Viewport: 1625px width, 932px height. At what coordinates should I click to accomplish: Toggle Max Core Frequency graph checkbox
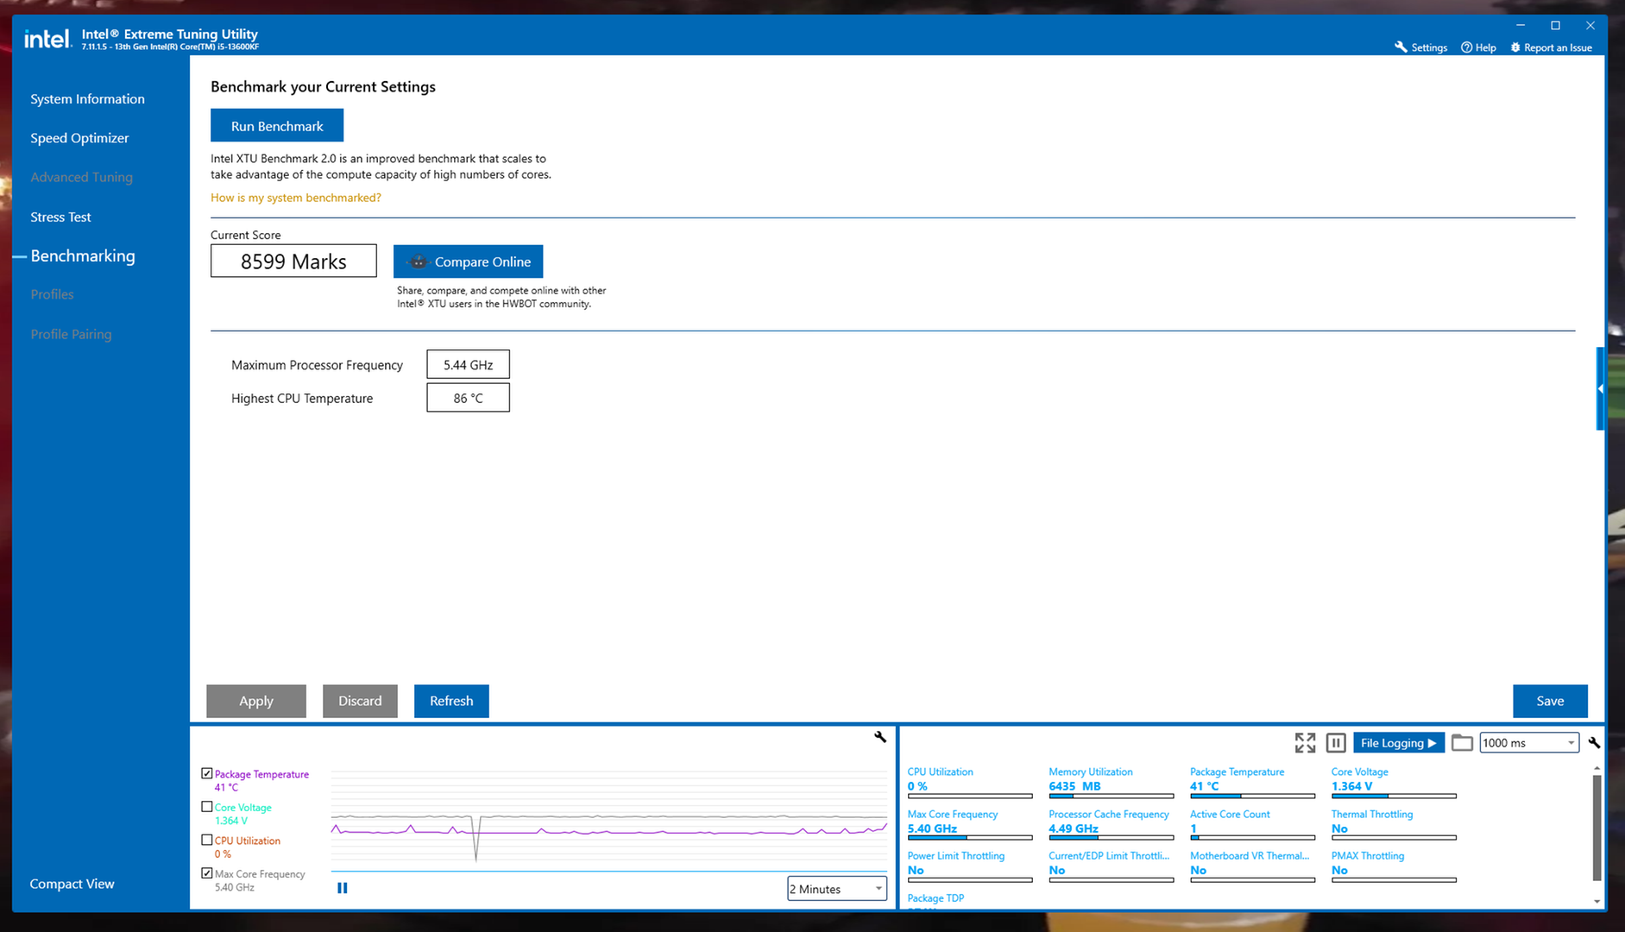207,873
